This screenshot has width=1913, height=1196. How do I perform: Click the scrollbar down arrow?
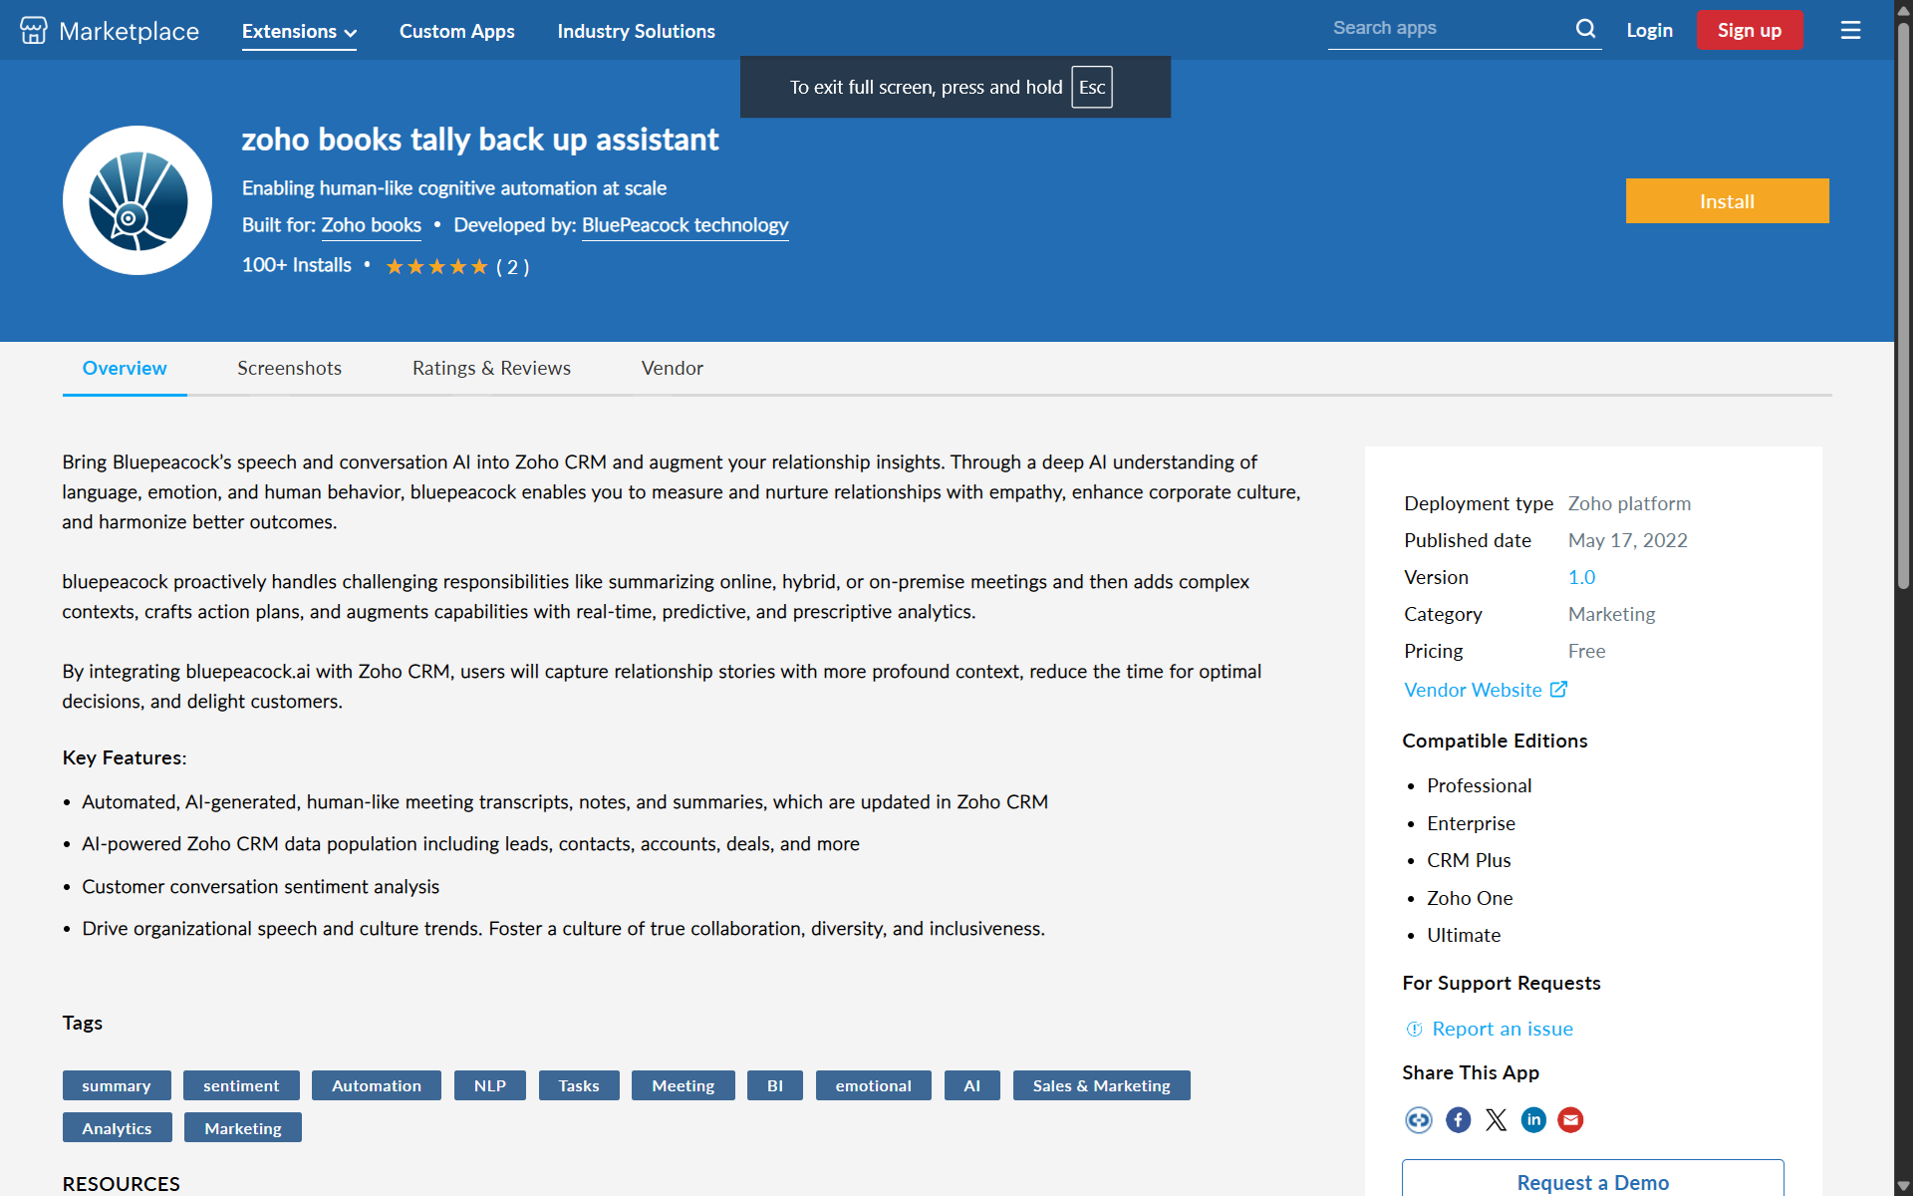(1903, 1186)
